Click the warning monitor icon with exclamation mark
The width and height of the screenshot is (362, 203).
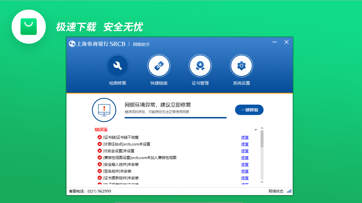pyautogui.click(x=104, y=110)
